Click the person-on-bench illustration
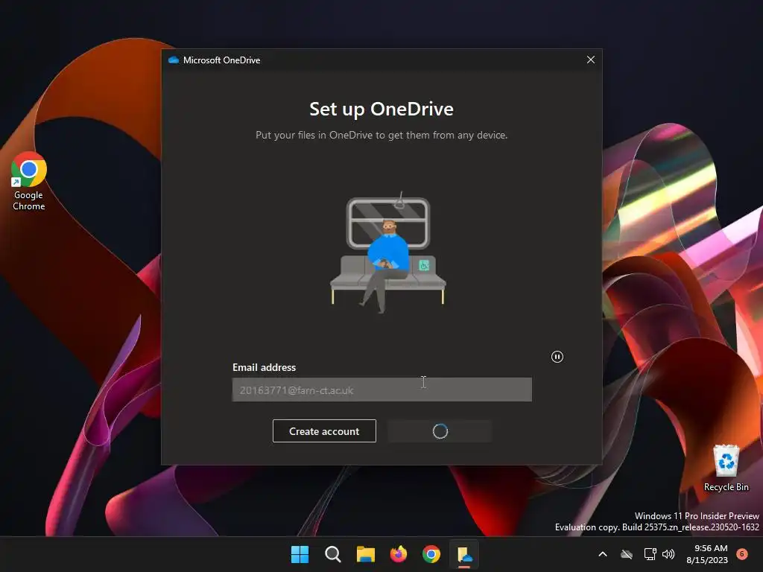 click(x=387, y=252)
